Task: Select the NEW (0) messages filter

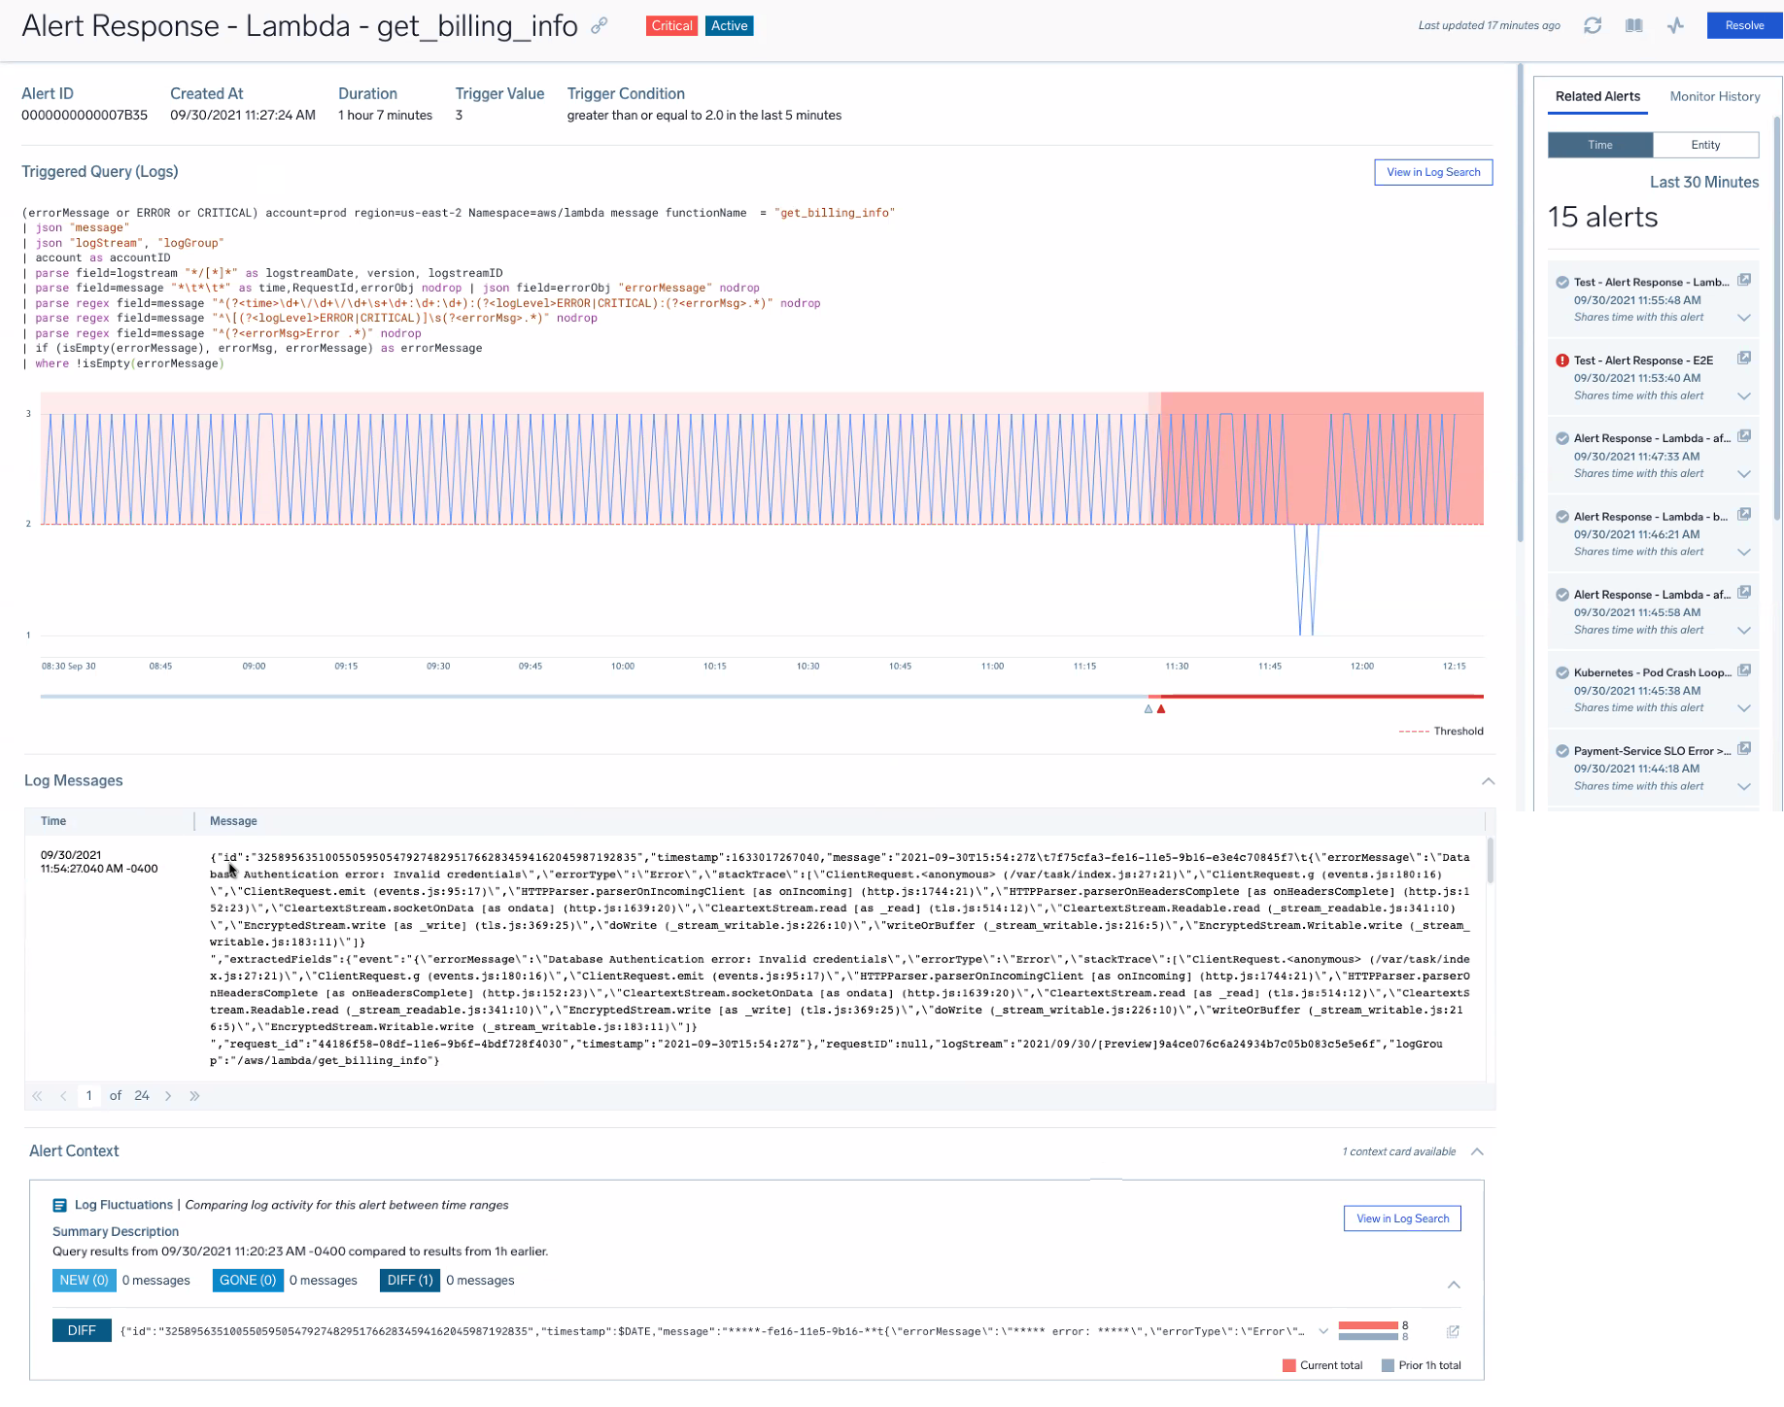Action: tap(84, 1280)
